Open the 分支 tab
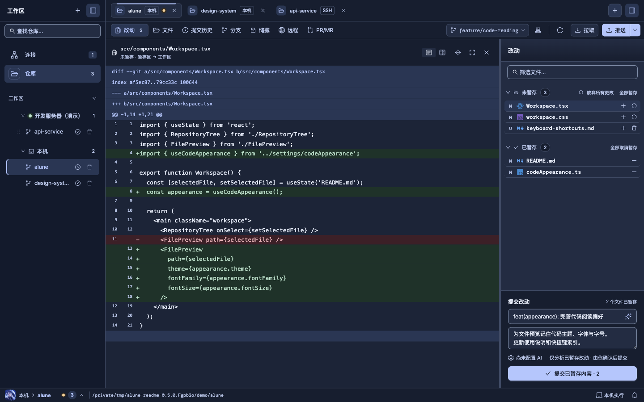The width and height of the screenshot is (644, 402). coord(231,30)
